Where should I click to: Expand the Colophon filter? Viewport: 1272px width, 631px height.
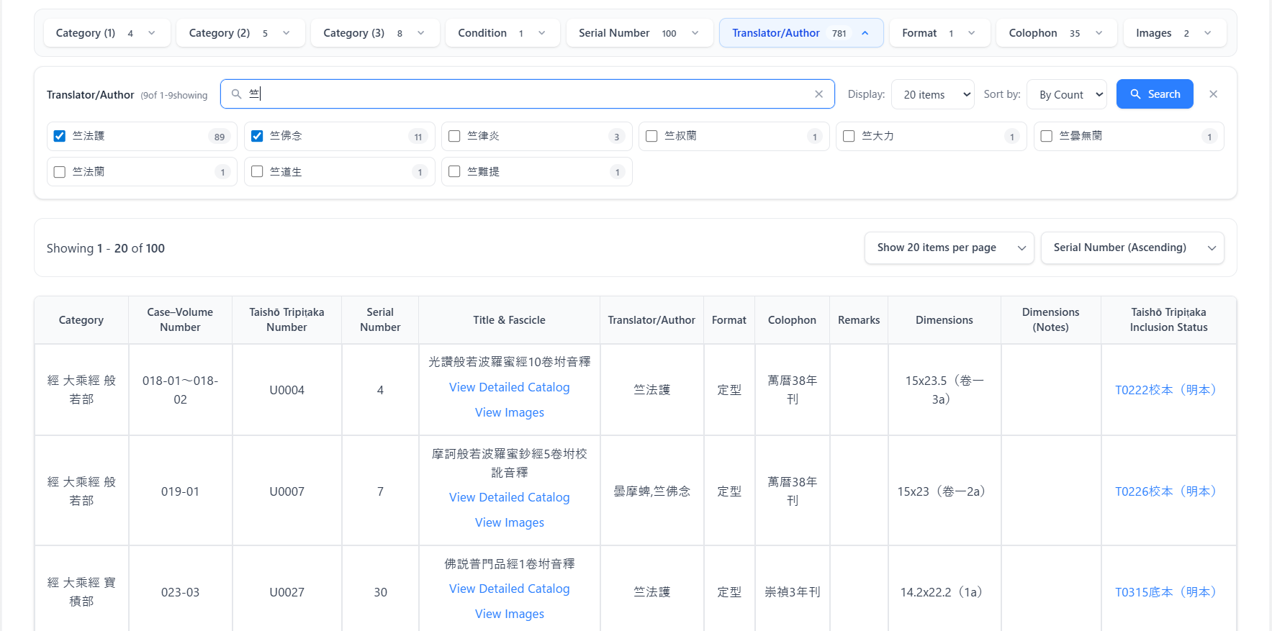(x=1055, y=33)
